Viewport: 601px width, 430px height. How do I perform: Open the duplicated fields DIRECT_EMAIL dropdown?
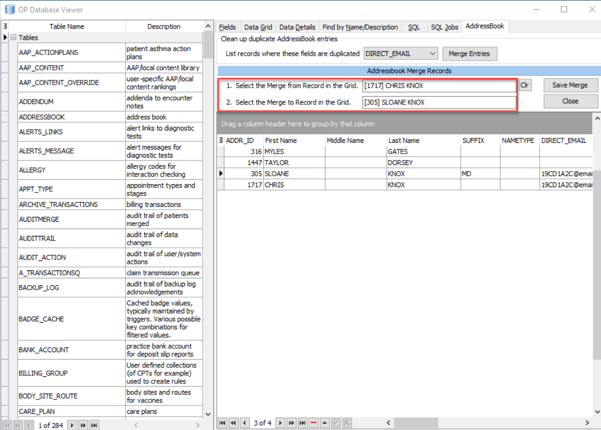[x=432, y=53]
